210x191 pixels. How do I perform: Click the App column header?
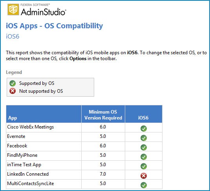pyautogui.click(x=44, y=114)
